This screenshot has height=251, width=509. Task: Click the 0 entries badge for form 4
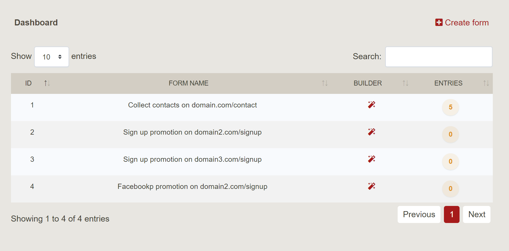[x=450, y=189]
